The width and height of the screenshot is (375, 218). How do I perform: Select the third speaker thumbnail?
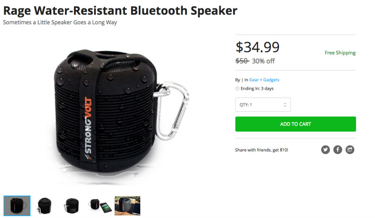point(72,206)
